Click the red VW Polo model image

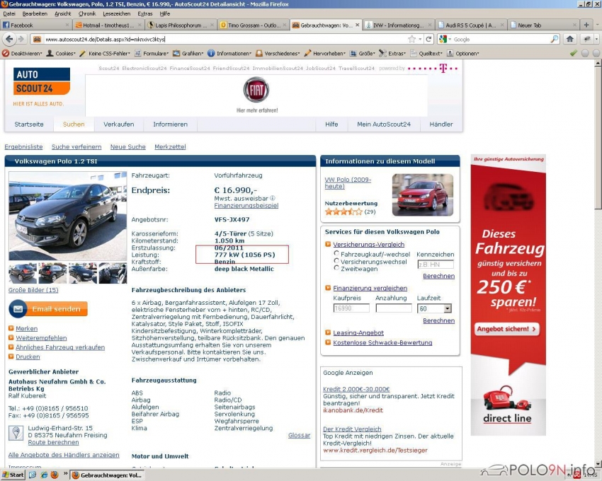click(423, 195)
